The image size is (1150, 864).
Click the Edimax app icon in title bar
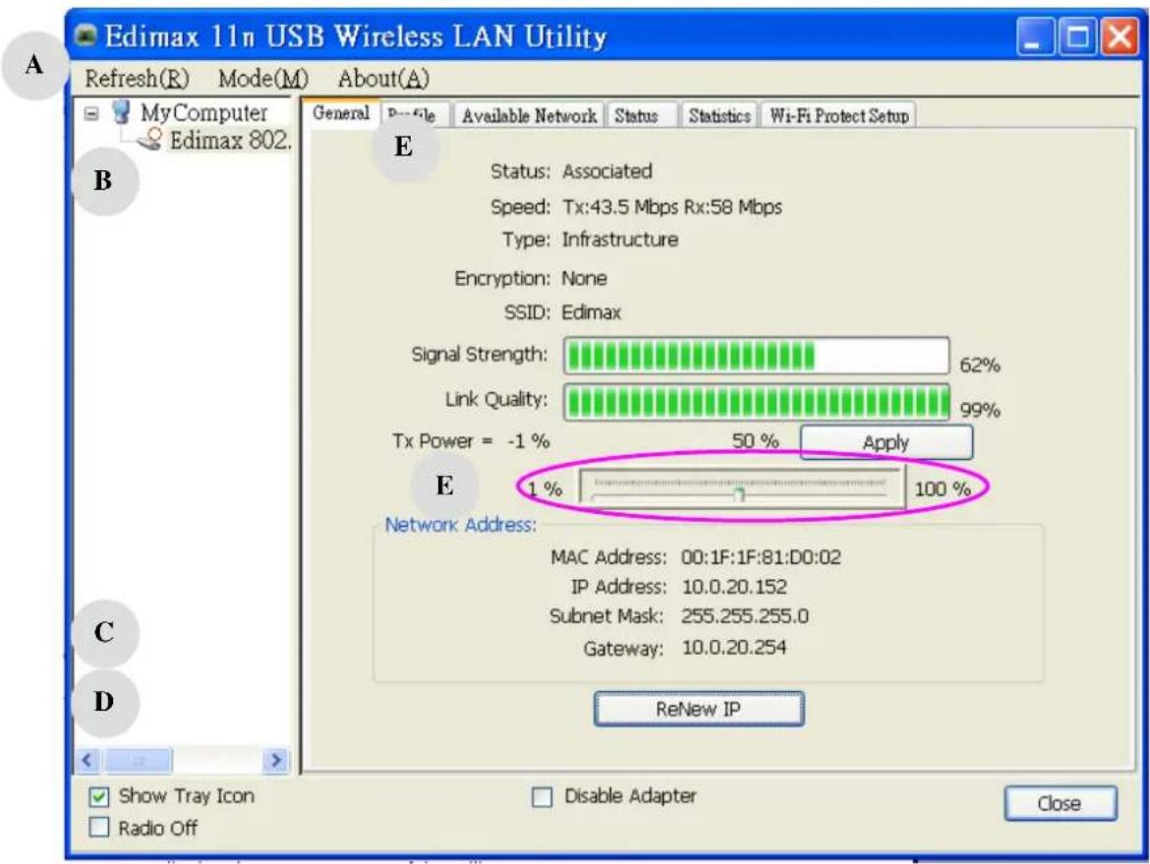(86, 35)
